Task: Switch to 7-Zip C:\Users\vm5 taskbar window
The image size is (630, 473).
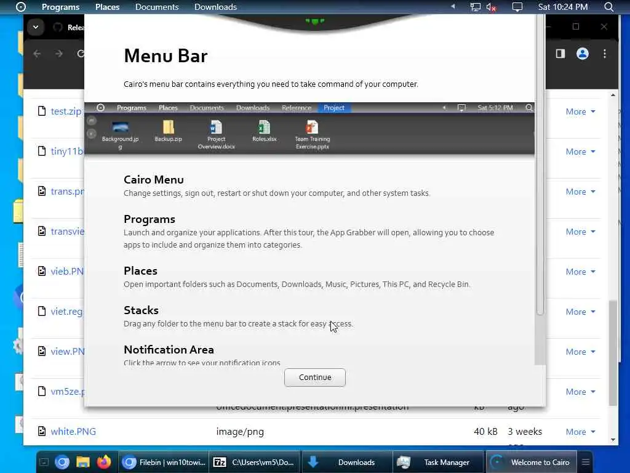Action: tap(254, 462)
